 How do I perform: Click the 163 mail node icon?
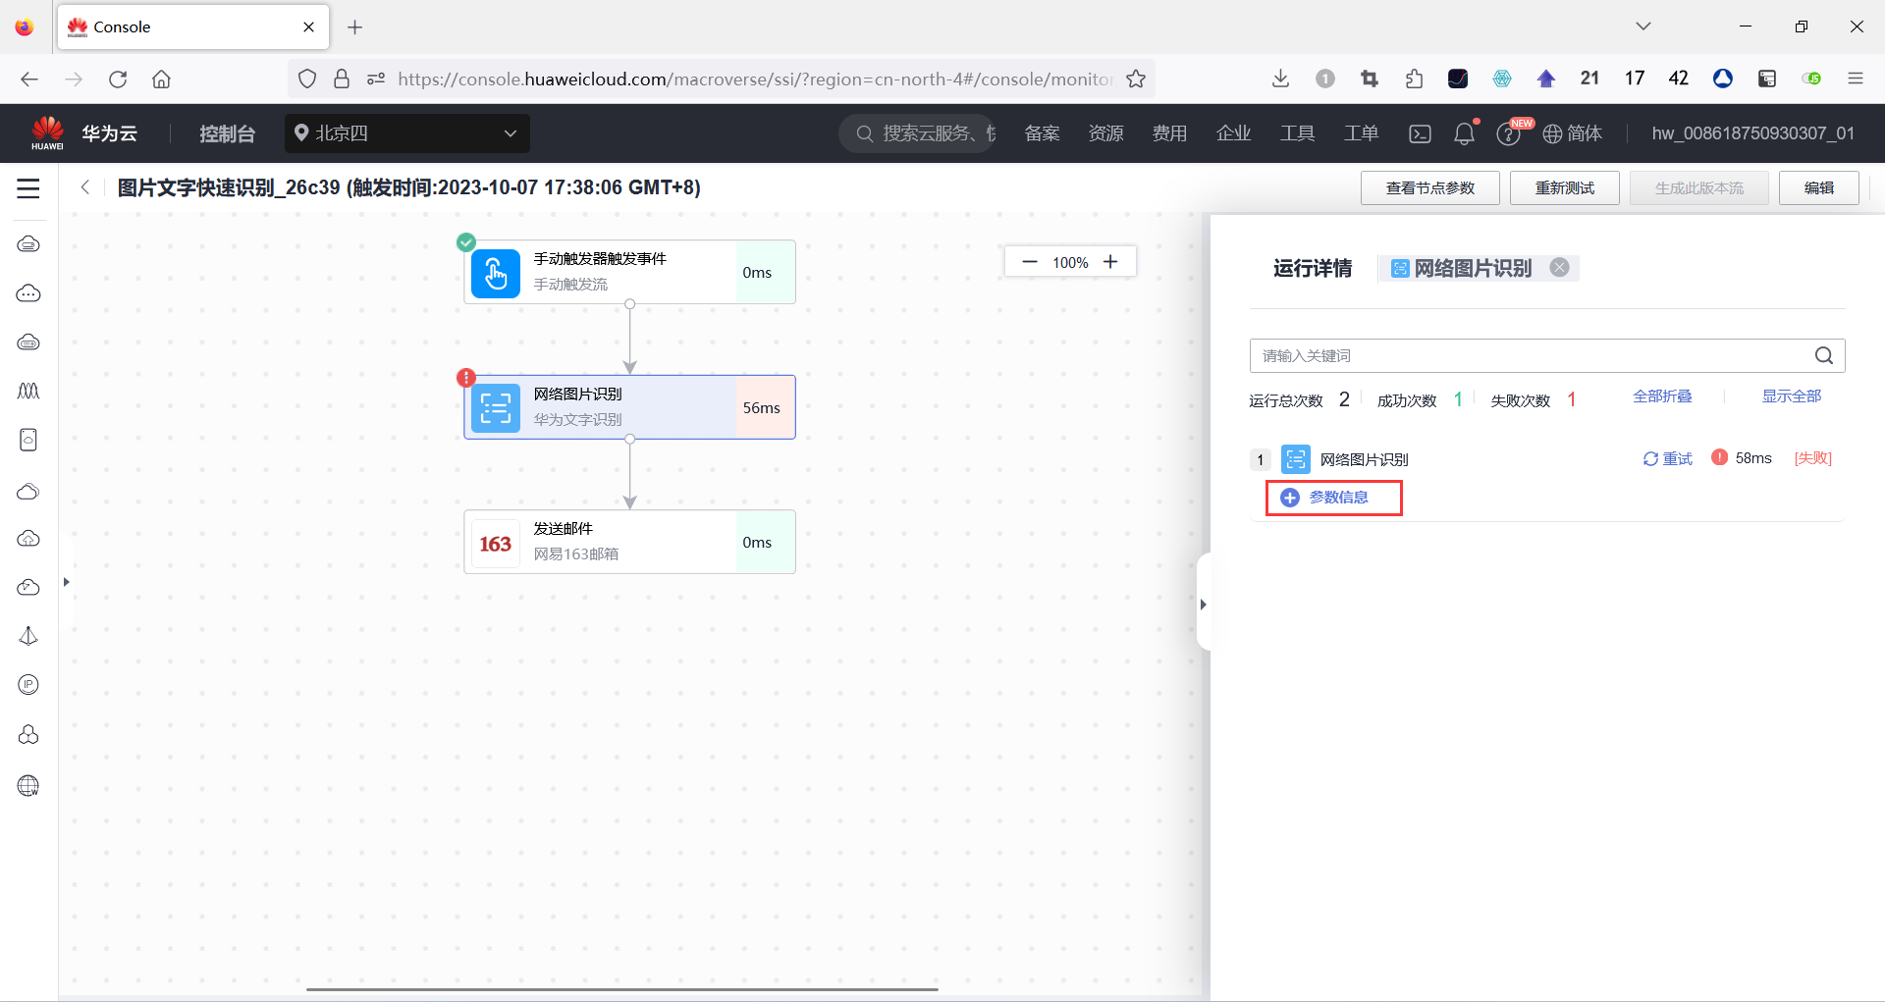pos(496,543)
